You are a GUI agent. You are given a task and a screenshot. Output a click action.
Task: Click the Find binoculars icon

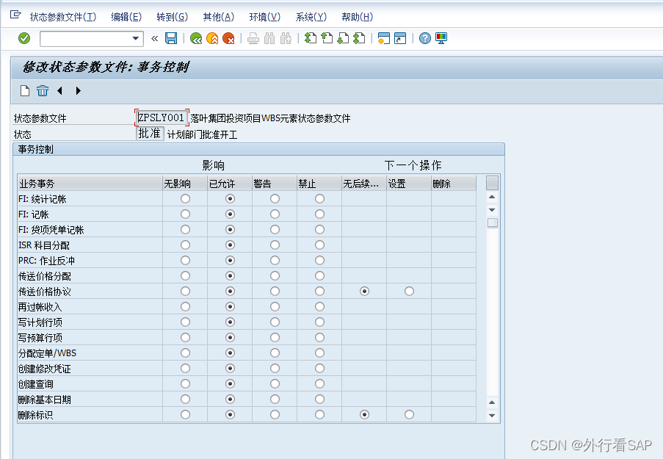click(x=269, y=38)
